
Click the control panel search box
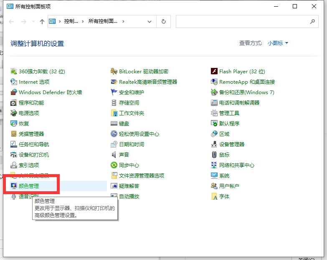242,22
